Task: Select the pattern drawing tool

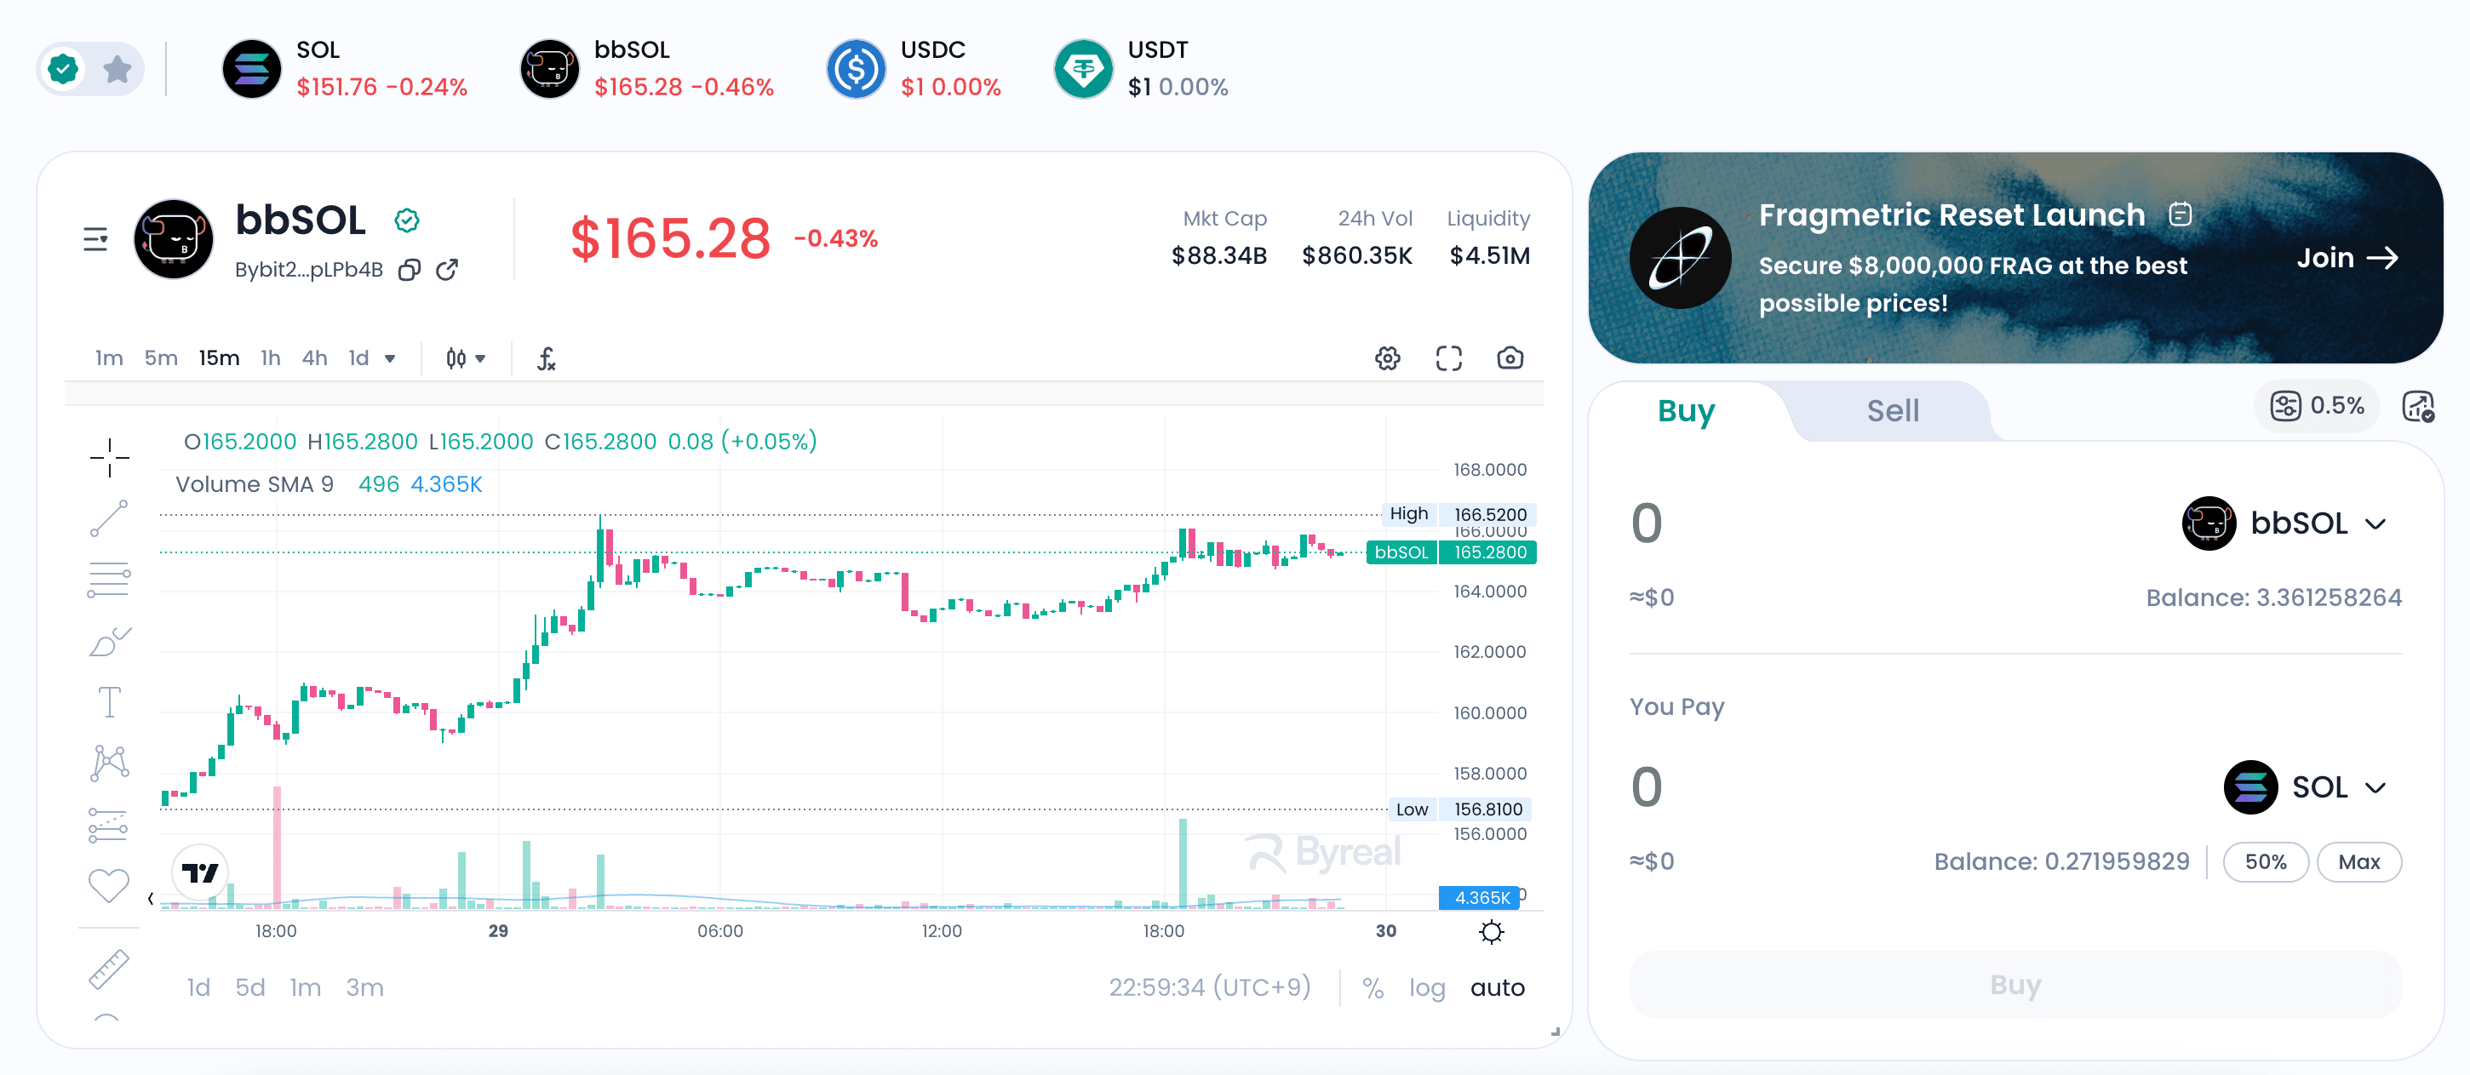Action: coord(109,763)
